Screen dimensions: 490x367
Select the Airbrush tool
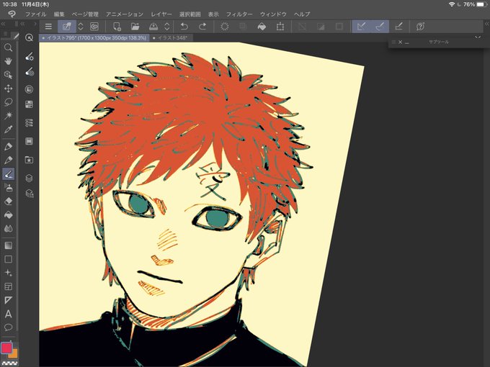(x=8, y=188)
